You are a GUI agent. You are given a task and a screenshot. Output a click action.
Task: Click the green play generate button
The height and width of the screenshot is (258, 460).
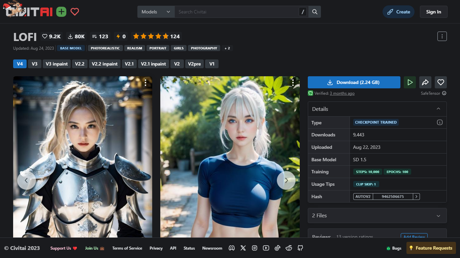tap(410, 82)
